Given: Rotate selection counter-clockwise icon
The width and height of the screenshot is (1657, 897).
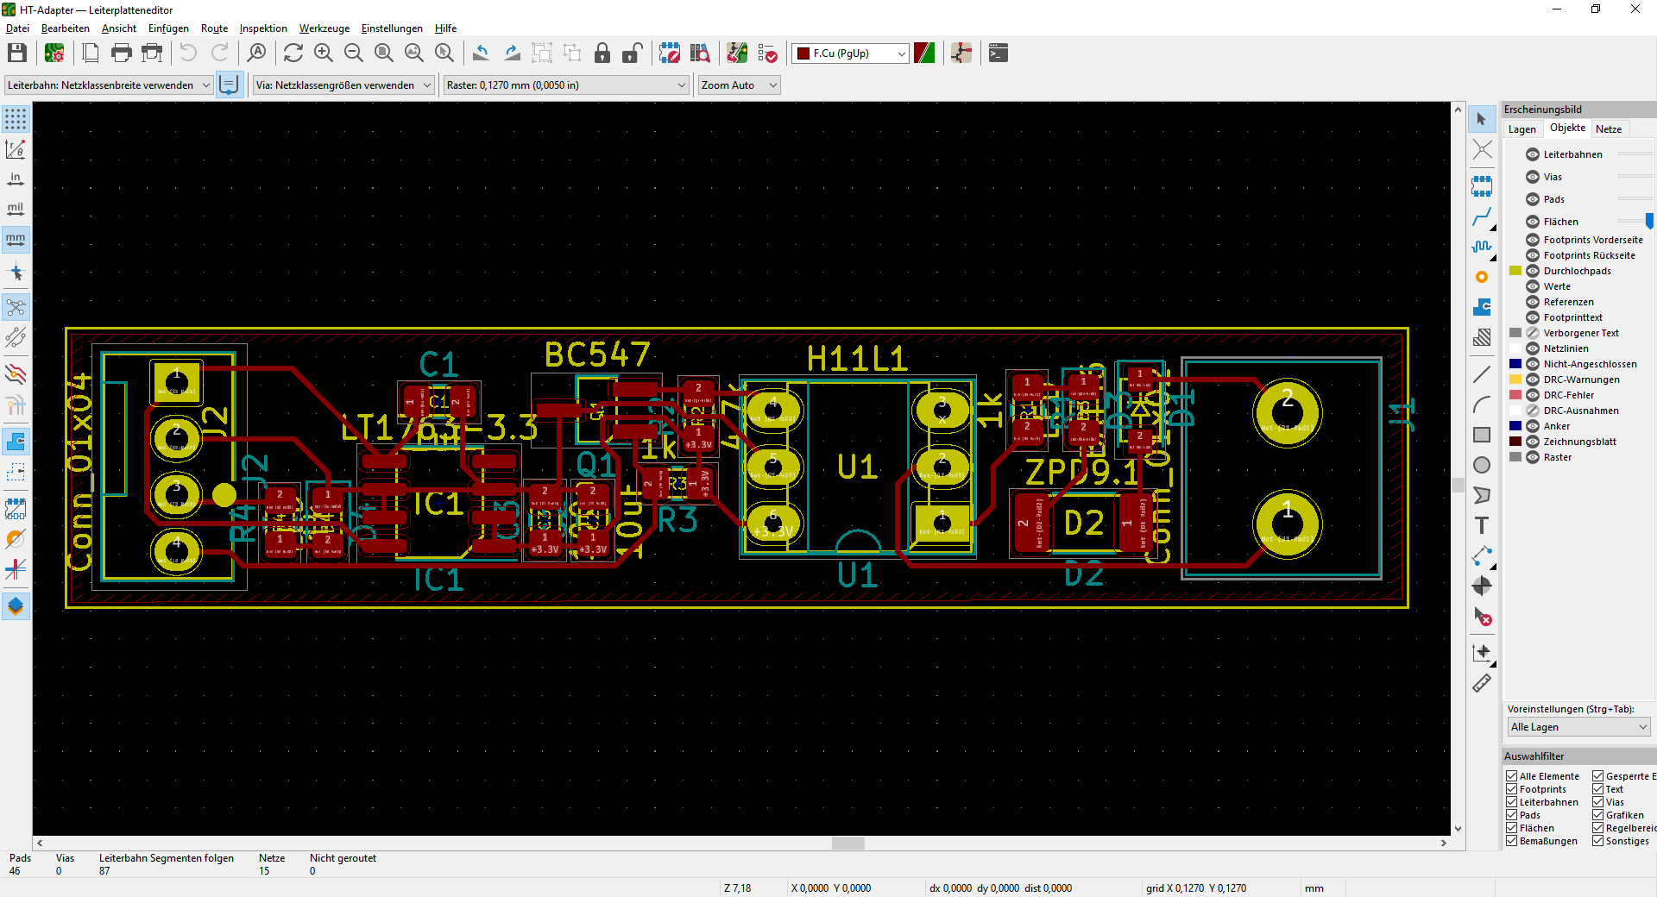Looking at the screenshot, I should click(482, 53).
